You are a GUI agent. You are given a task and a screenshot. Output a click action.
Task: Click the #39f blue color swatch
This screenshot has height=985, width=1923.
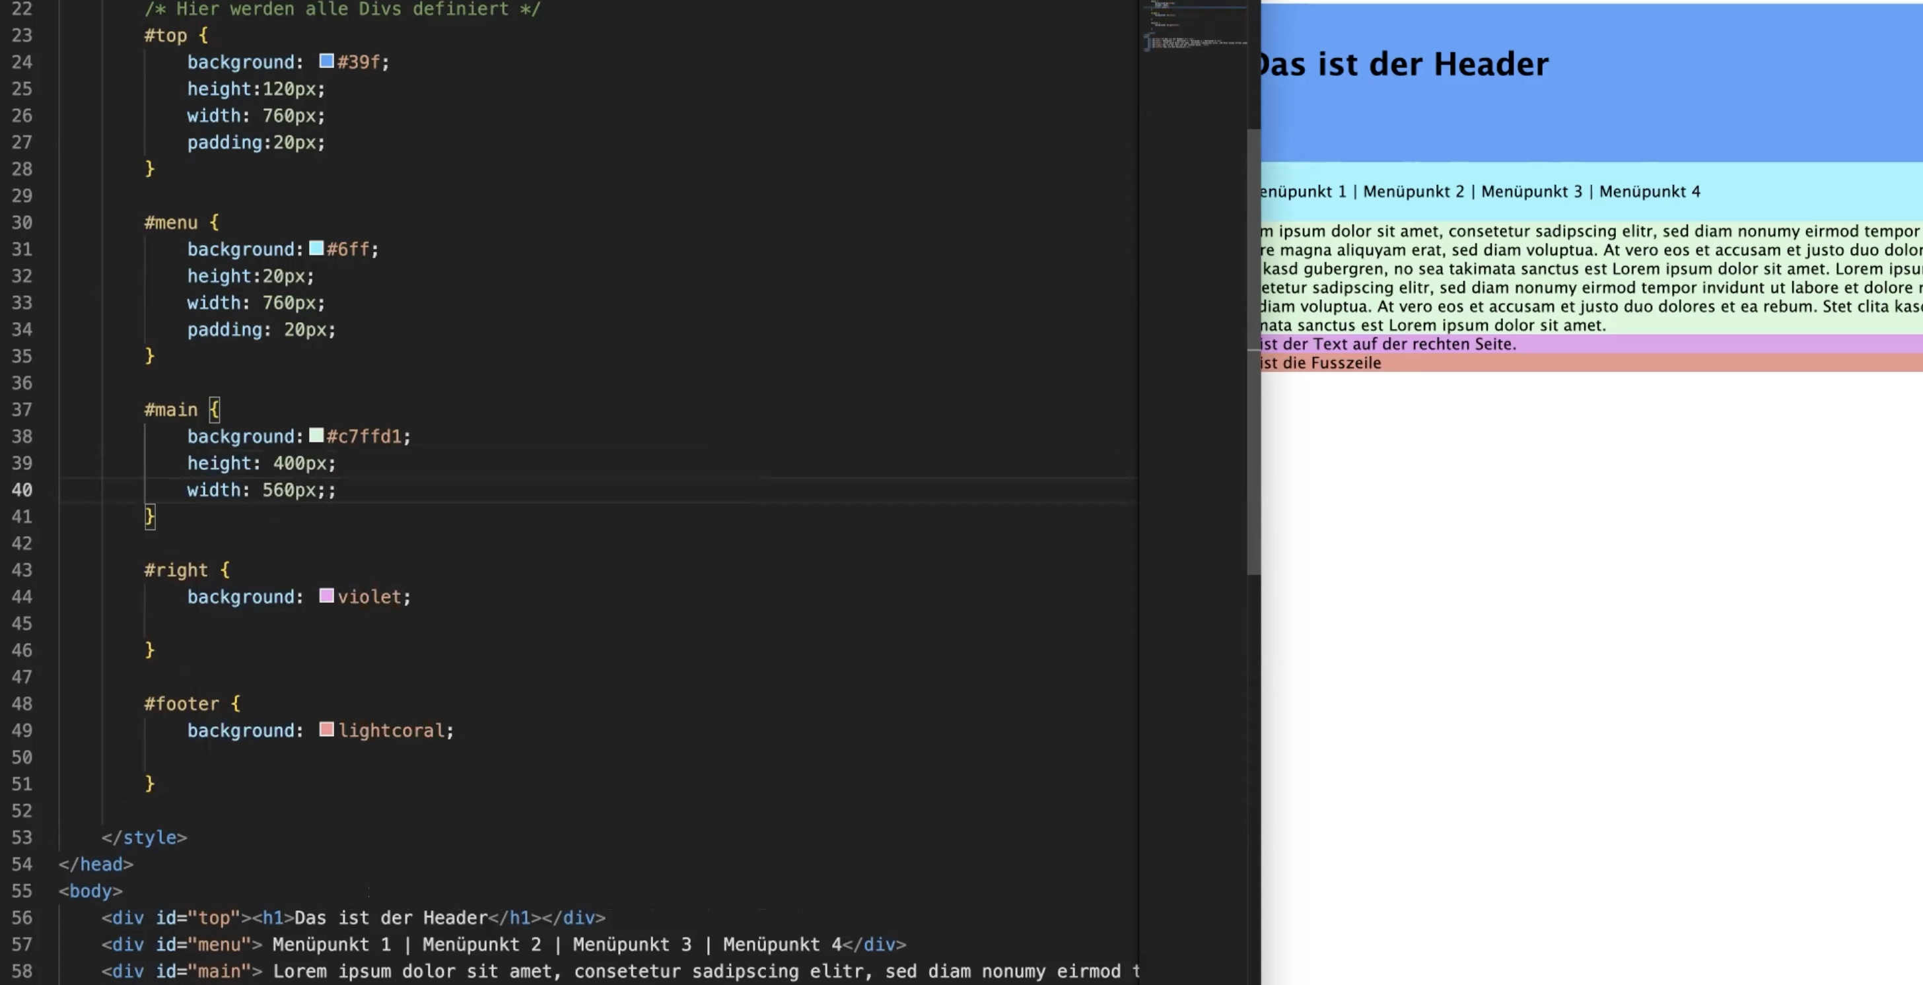326,61
